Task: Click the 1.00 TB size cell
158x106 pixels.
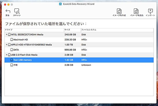Action: 69,45
